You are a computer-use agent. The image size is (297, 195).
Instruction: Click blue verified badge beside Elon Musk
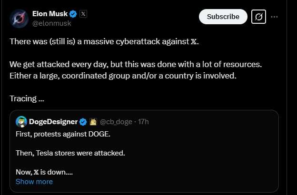pos(73,13)
